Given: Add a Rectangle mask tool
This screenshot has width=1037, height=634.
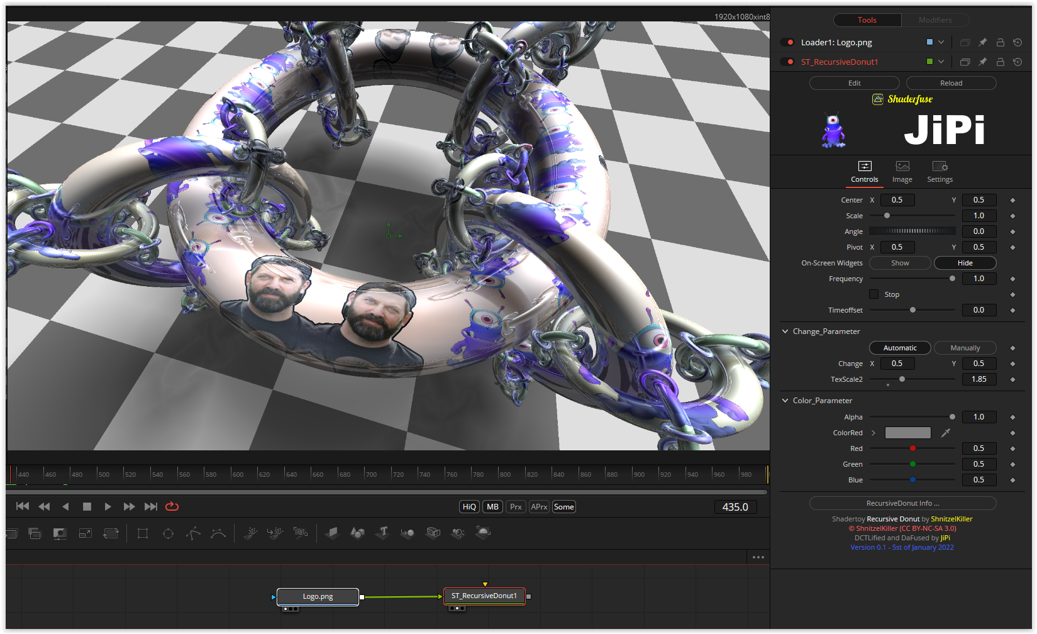Looking at the screenshot, I should point(143,533).
